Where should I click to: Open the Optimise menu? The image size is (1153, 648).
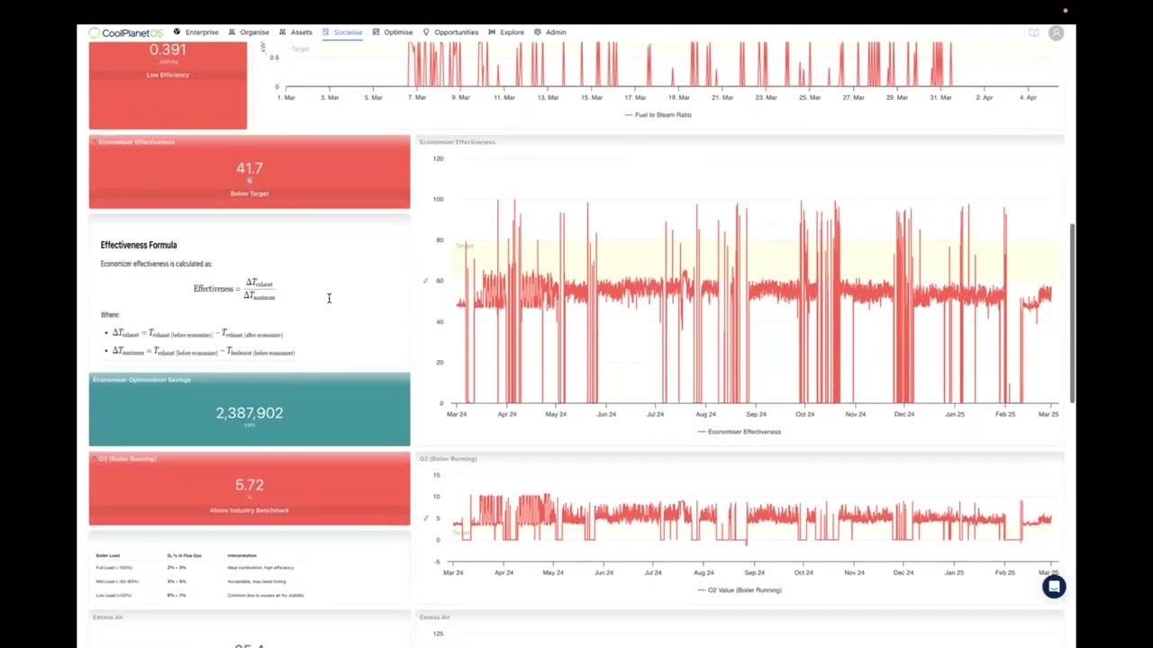pyautogui.click(x=398, y=32)
